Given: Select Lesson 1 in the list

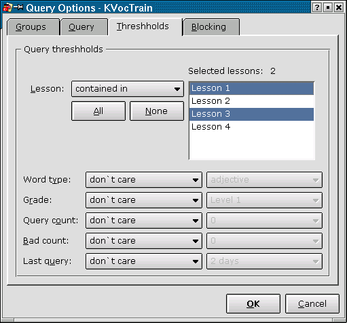Looking at the screenshot, I should click(251, 88).
